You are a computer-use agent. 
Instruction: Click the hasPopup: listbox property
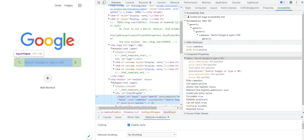pyautogui.click(x=197, y=106)
